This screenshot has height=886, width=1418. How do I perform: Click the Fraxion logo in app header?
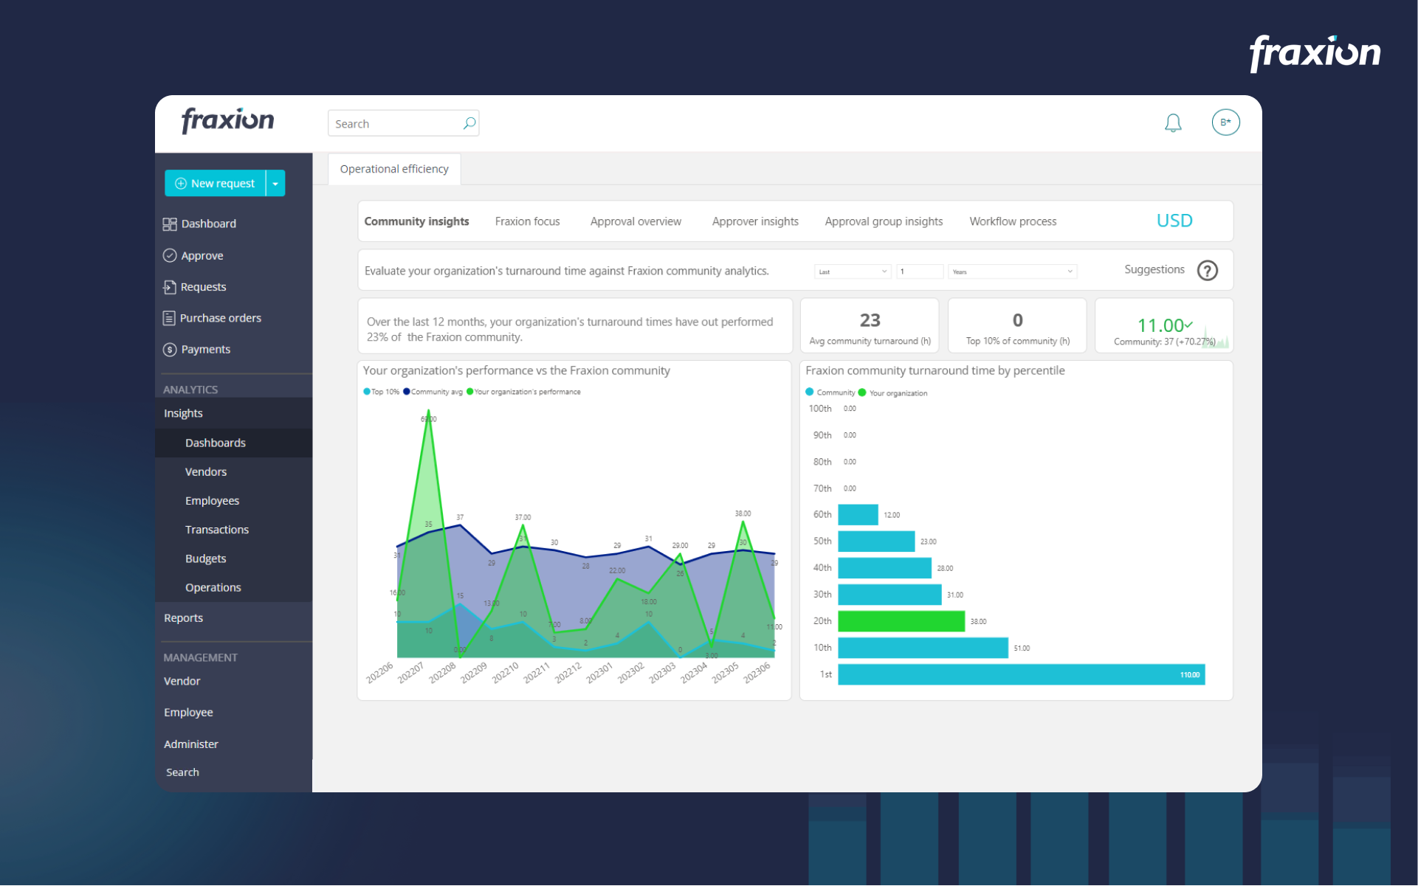[x=228, y=120]
